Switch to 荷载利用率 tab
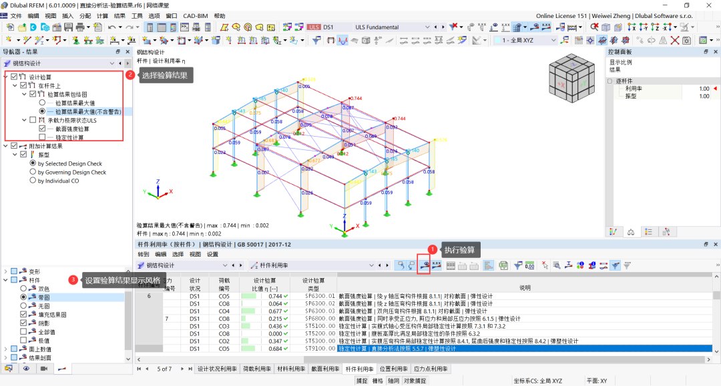Viewport: 721px width, 386px height. pyautogui.click(x=257, y=369)
